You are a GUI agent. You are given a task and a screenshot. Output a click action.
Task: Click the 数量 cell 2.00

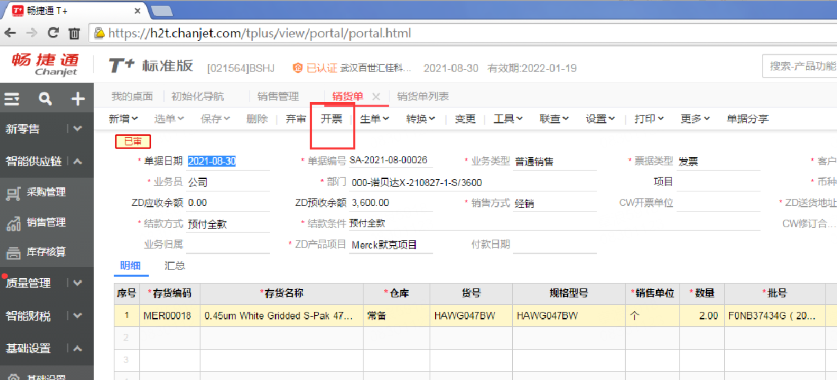click(x=702, y=316)
